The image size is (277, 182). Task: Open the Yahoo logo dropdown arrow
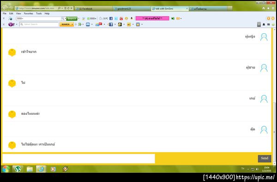pyautogui.click(x=17, y=24)
